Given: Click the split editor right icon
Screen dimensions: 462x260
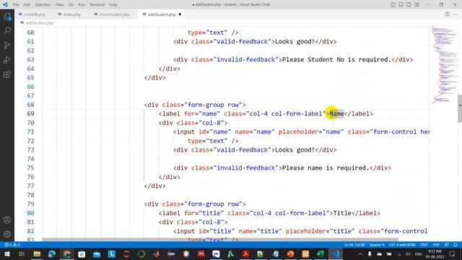Looking at the screenshot, I should [x=448, y=14].
